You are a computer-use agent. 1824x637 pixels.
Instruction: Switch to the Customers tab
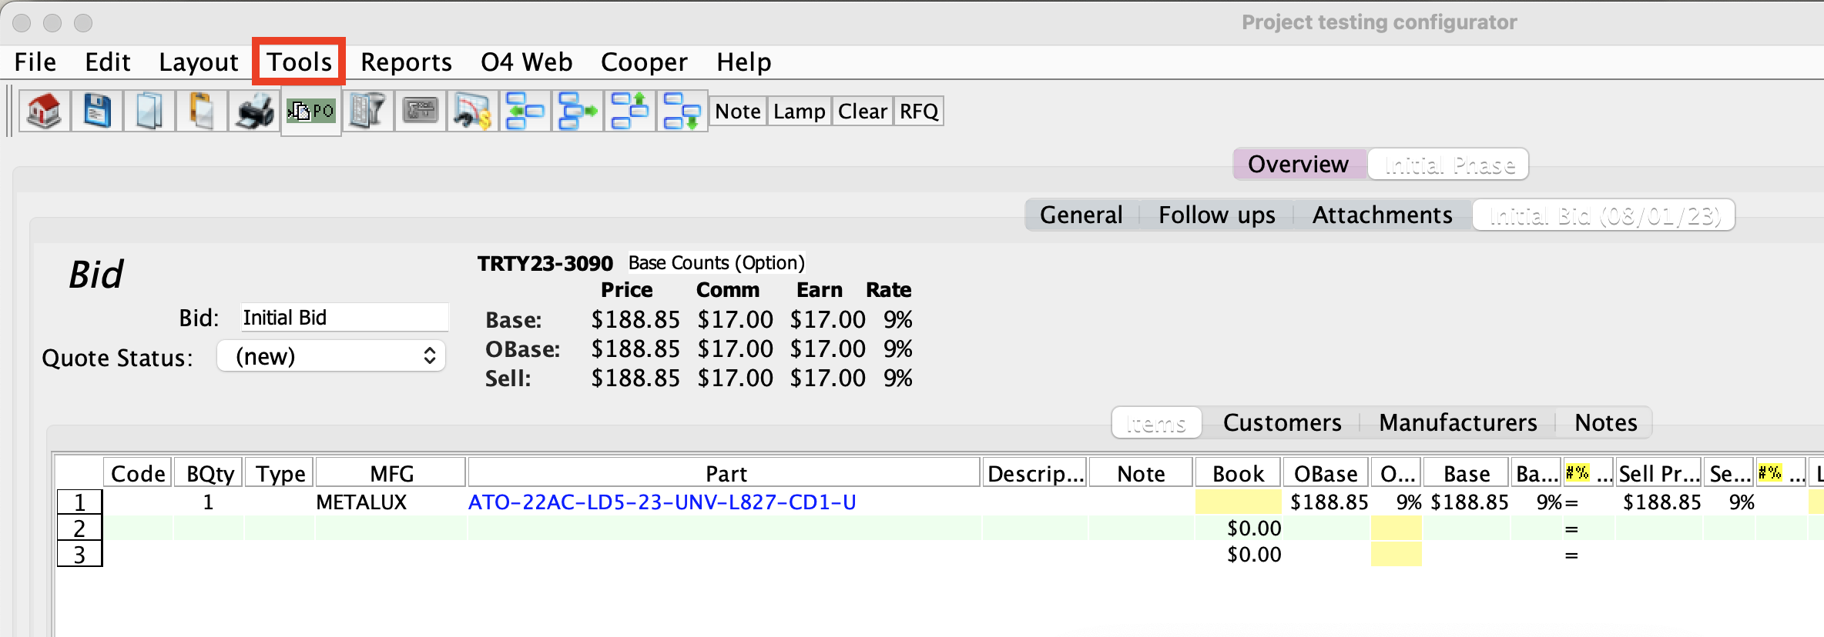[x=1282, y=422]
